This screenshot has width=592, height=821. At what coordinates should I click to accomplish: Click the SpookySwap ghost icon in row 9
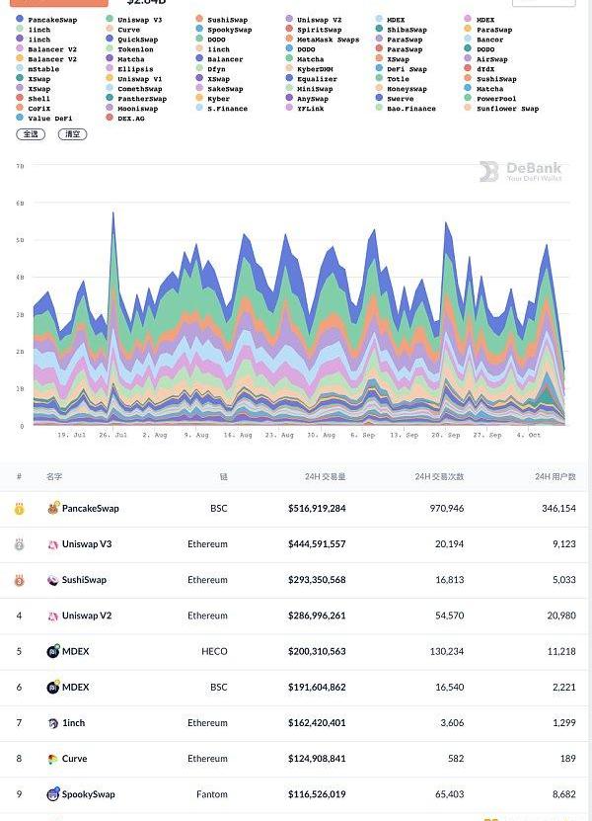[x=53, y=794]
